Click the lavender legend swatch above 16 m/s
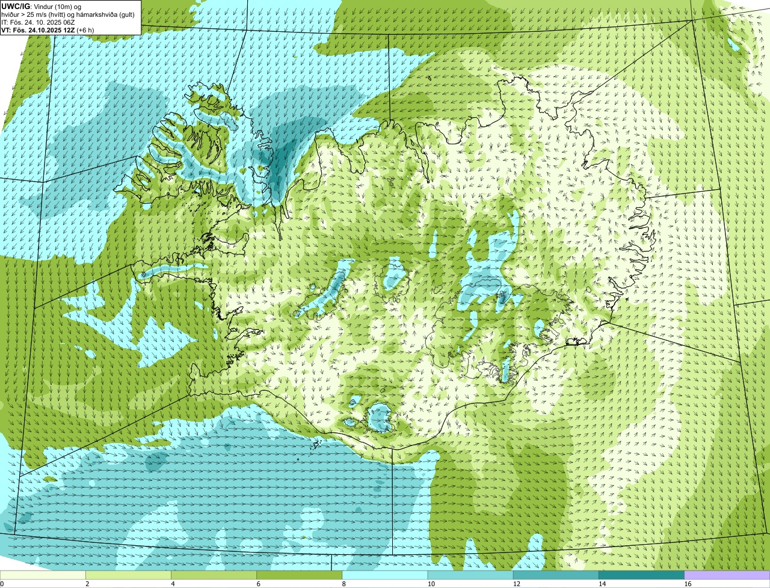Viewport: 770px width, 588px height. coord(727,575)
